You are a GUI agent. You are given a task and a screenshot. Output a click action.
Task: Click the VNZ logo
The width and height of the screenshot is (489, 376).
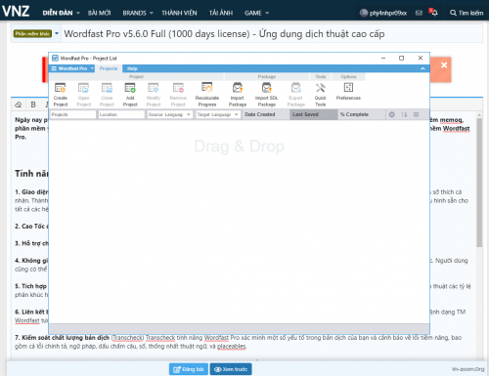pos(16,12)
